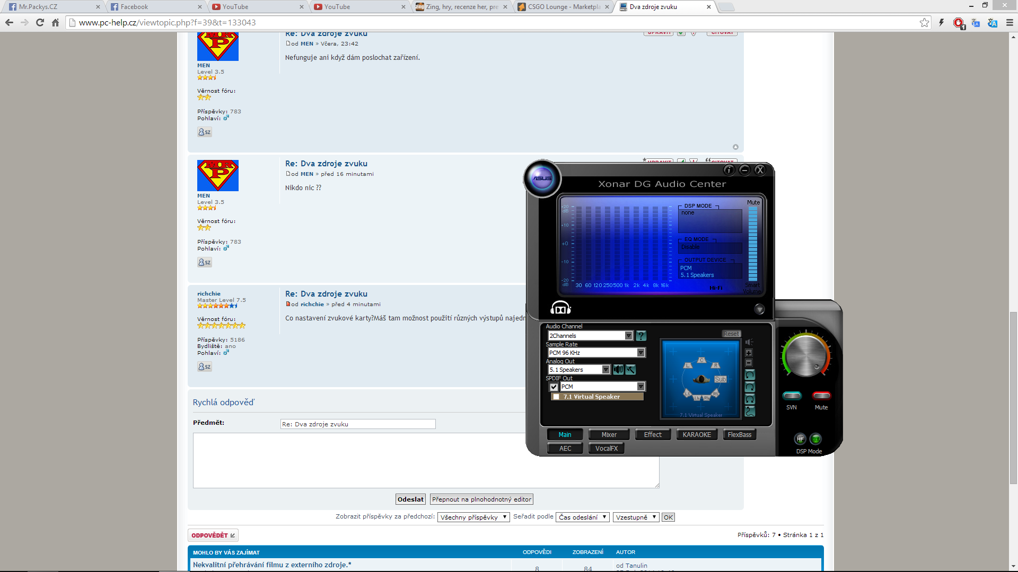This screenshot has height=572, width=1018.
Task: Reset the speaker positions with the Reset button
Action: point(731,334)
